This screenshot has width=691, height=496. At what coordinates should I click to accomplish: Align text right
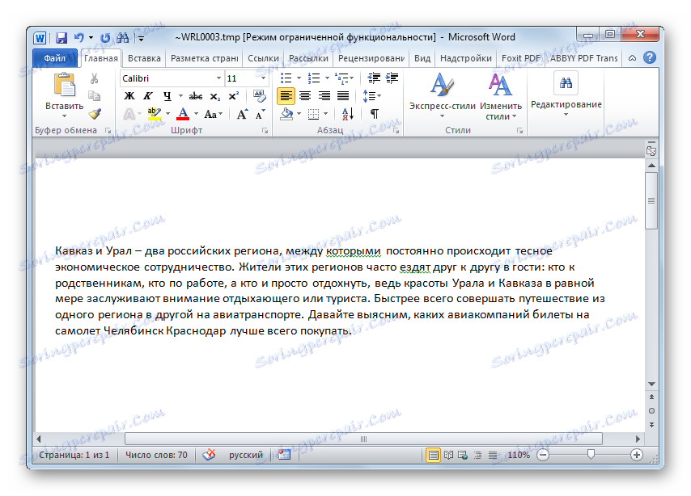324,96
